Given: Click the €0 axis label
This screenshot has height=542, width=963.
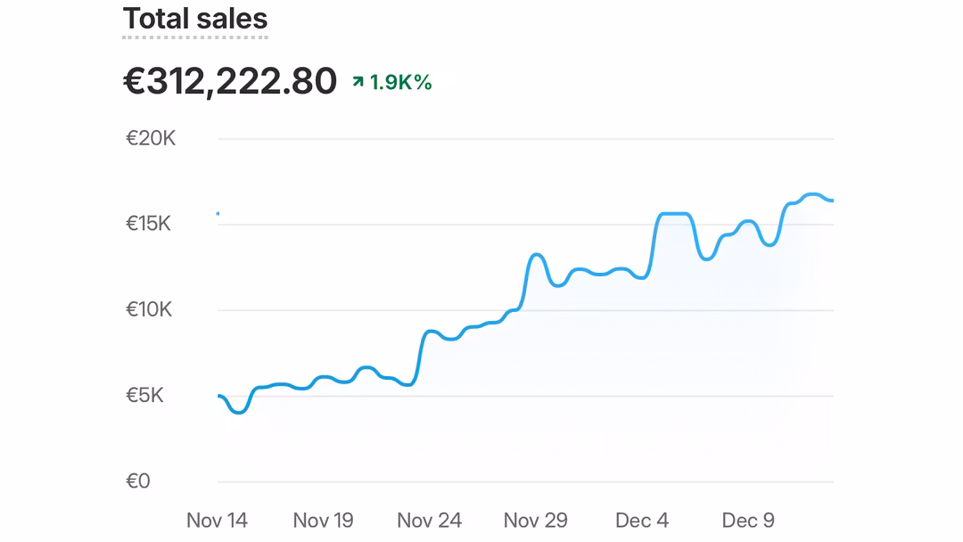Looking at the screenshot, I should [x=138, y=481].
